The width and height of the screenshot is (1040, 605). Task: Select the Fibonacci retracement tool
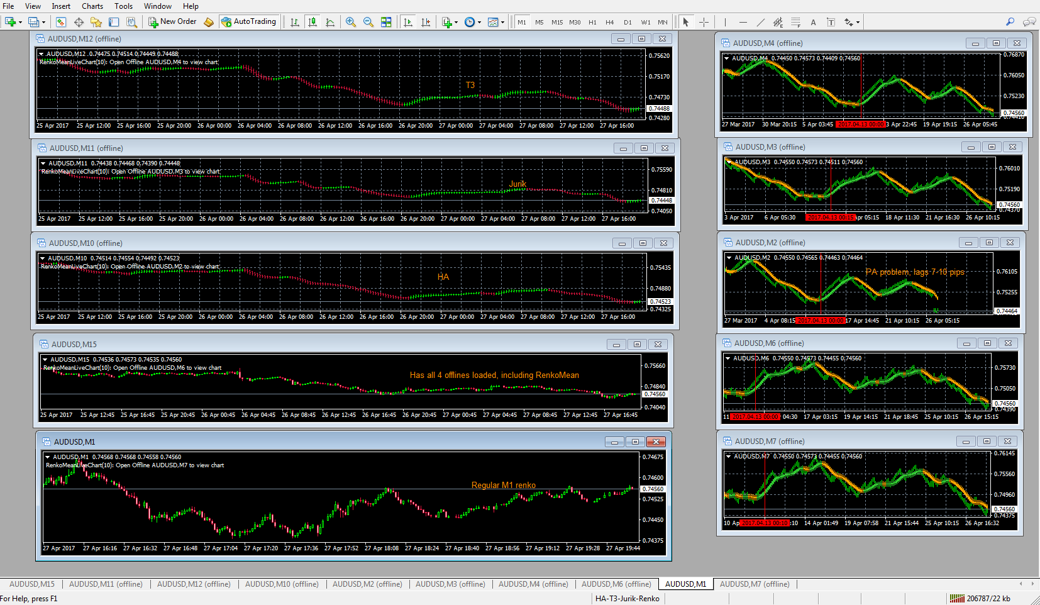click(x=796, y=22)
